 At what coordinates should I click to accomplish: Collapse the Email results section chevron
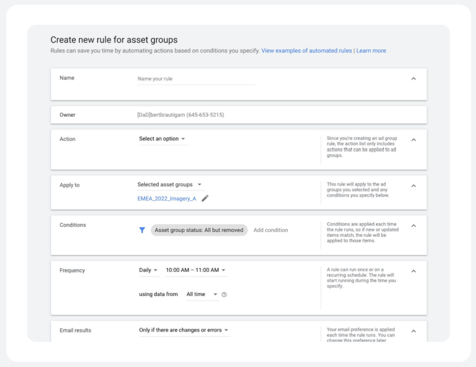pyautogui.click(x=413, y=331)
